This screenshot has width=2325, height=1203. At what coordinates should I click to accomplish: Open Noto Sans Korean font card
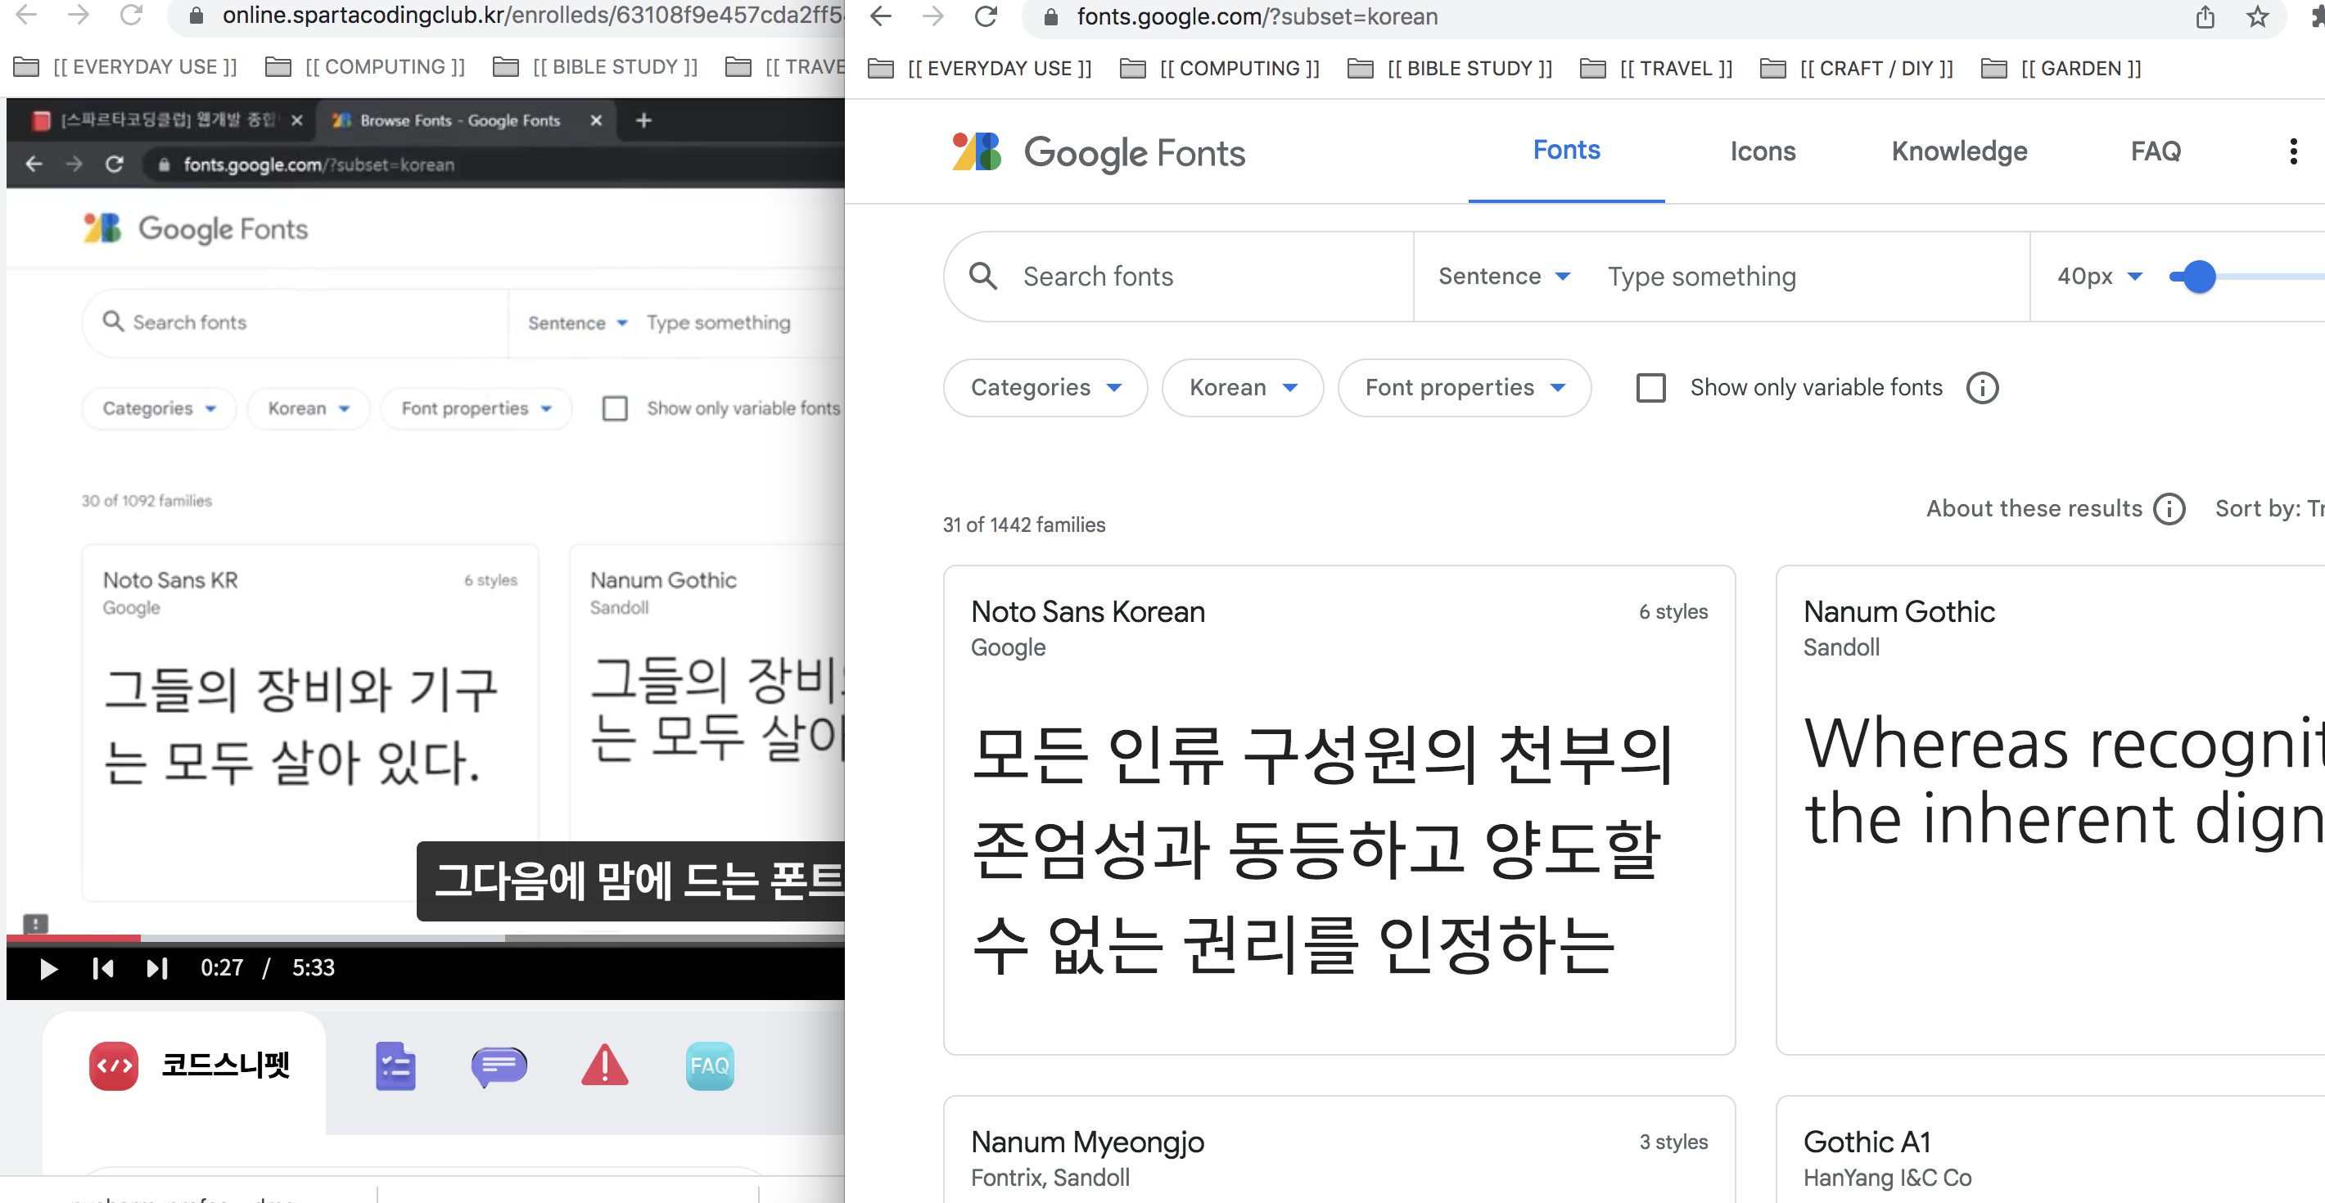coord(1339,809)
